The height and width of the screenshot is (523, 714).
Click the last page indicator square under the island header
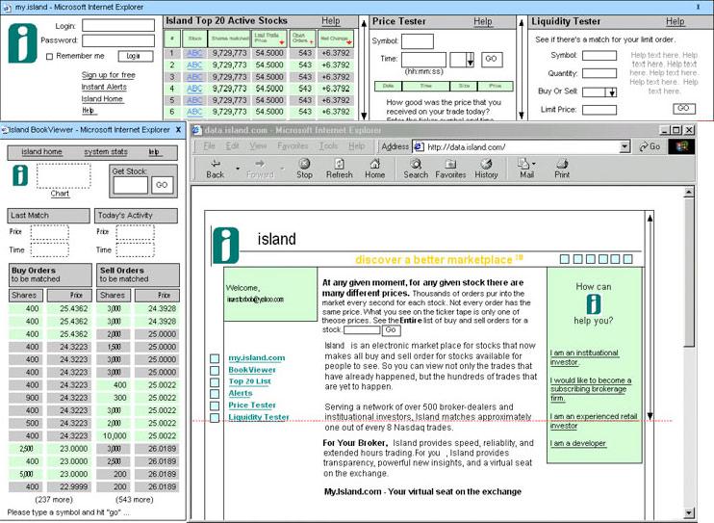tap(627, 259)
